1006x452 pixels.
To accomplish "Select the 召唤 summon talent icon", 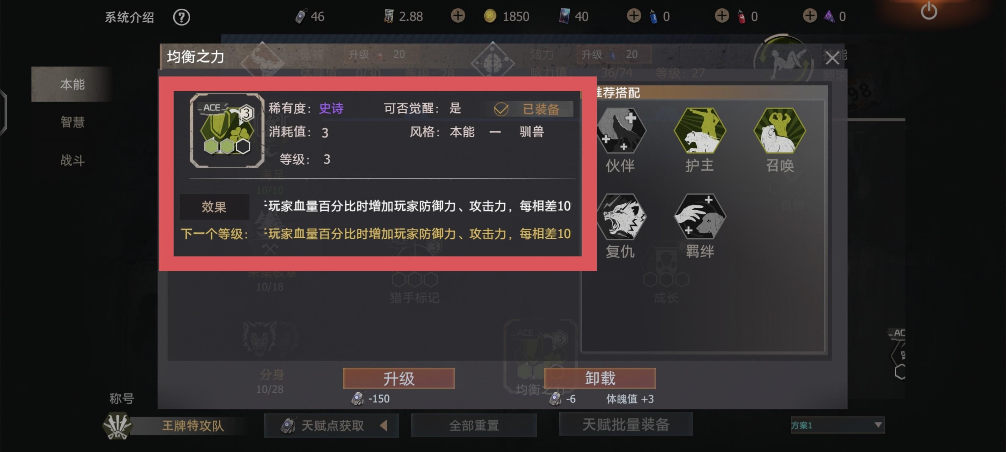I will [780, 130].
